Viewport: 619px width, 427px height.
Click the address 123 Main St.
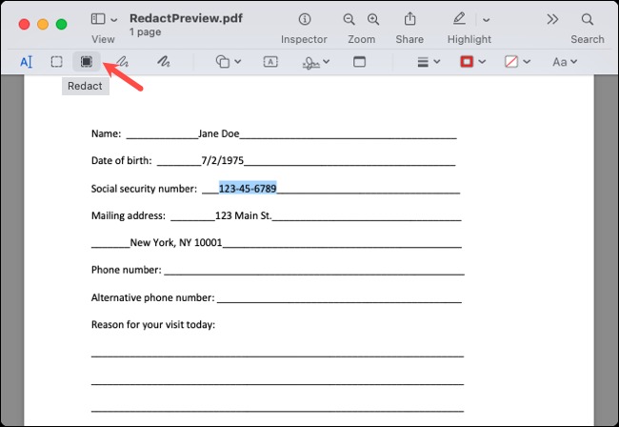[x=243, y=215]
